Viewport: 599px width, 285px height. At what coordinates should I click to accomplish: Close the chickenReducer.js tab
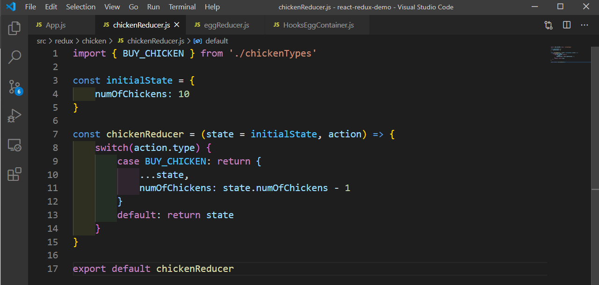(177, 25)
